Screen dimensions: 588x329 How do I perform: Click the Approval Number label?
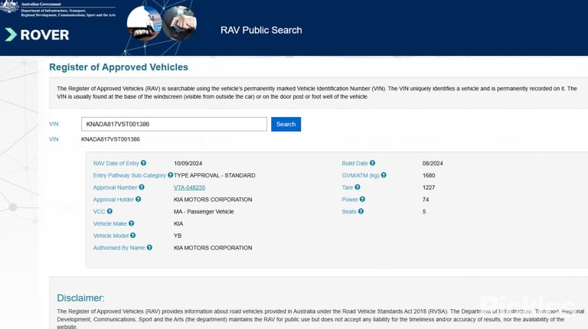(115, 187)
